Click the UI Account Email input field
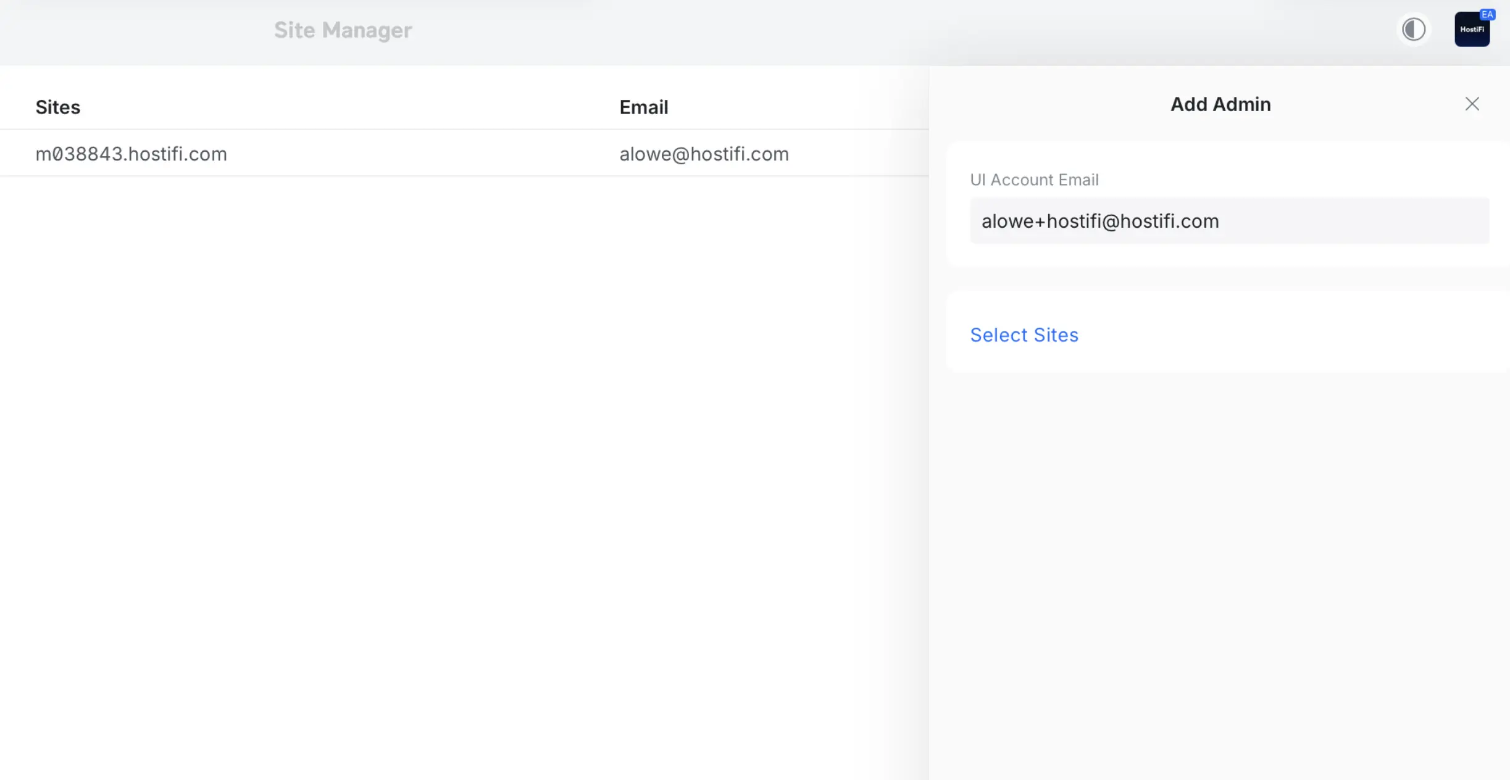This screenshot has height=780, width=1510. click(1229, 221)
